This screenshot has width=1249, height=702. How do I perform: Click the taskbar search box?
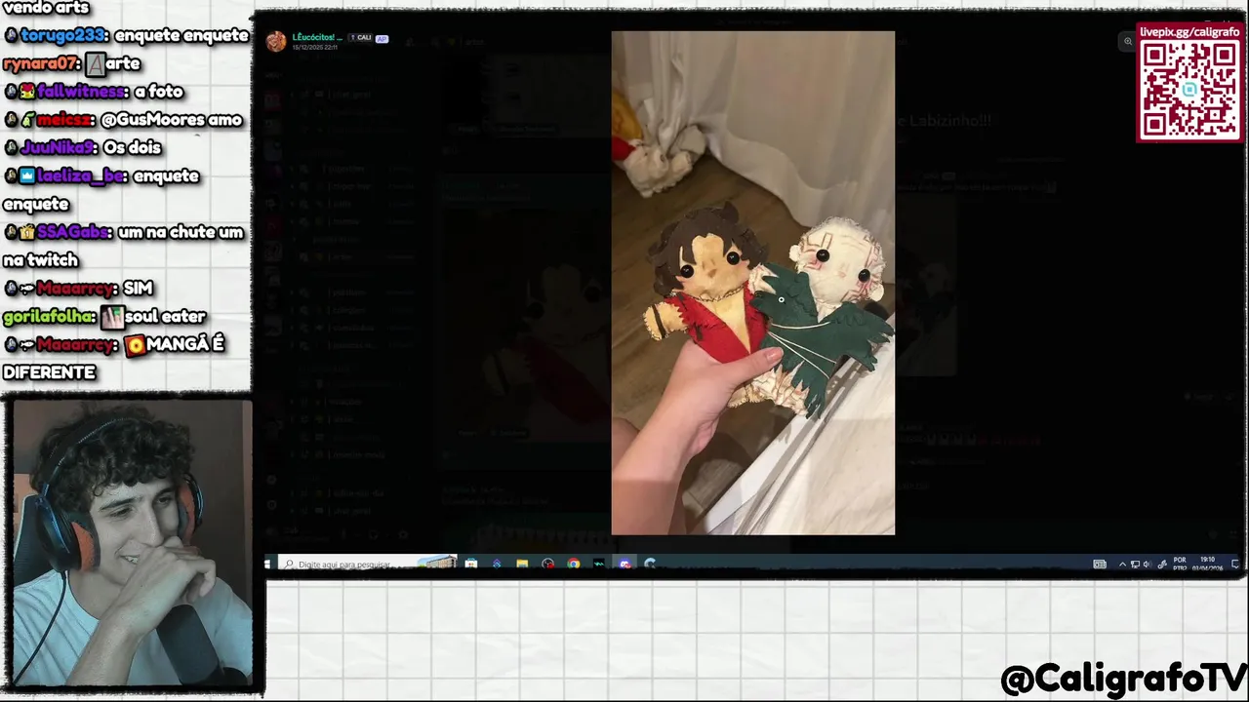(368, 564)
